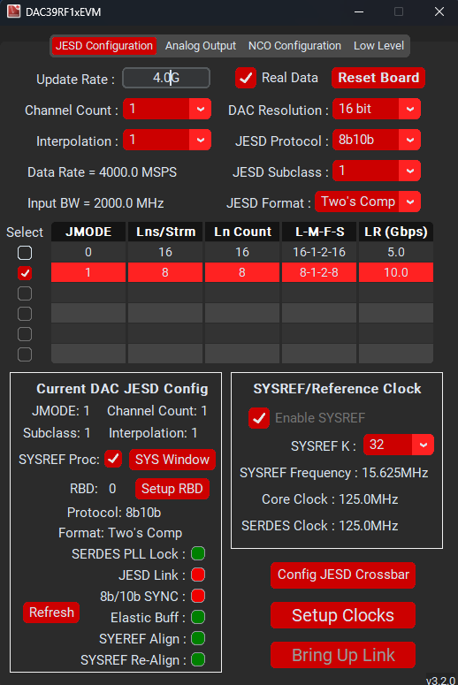This screenshot has width=458, height=685.
Task: Switch to the Analog Output tab
Action: (x=201, y=46)
